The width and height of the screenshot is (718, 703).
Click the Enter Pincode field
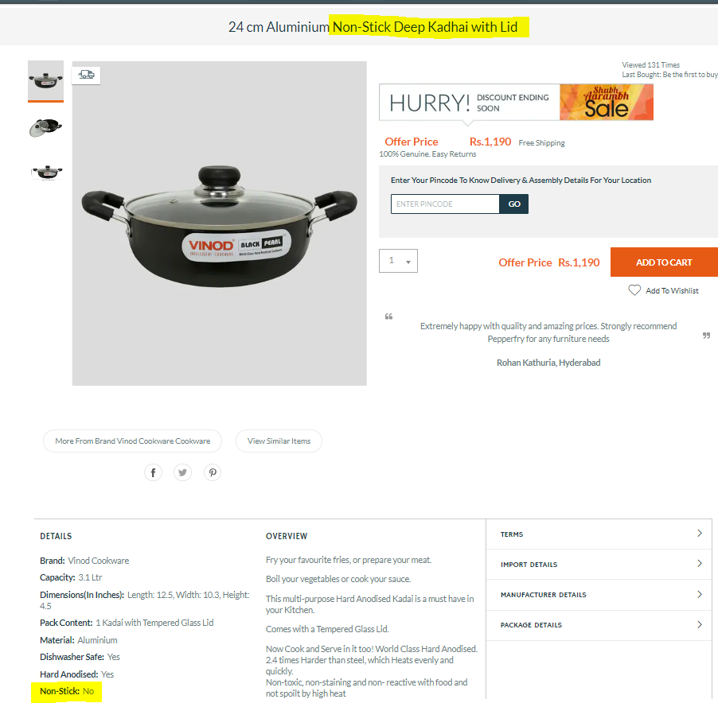click(445, 204)
